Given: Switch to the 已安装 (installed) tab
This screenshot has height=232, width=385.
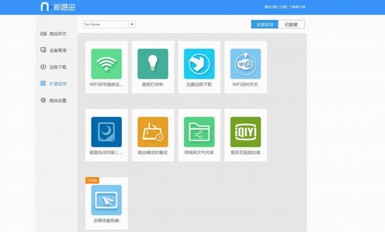Looking at the screenshot, I should [291, 24].
